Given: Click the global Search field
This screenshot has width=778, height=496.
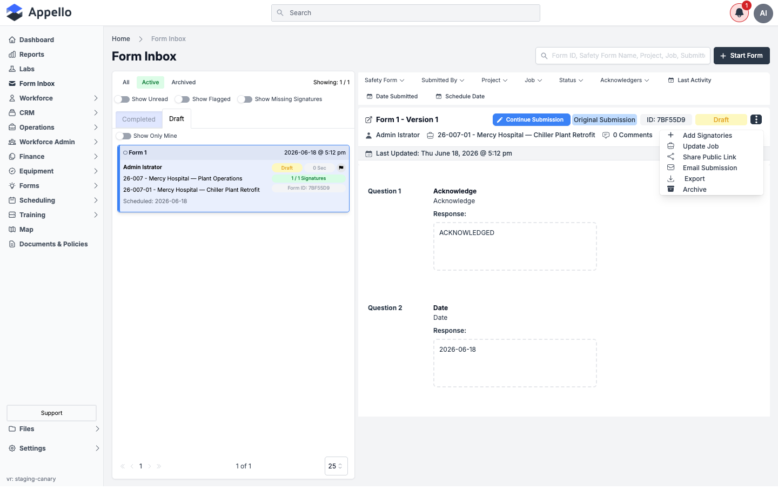Looking at the screenshot, I should (x=406, y=13).
